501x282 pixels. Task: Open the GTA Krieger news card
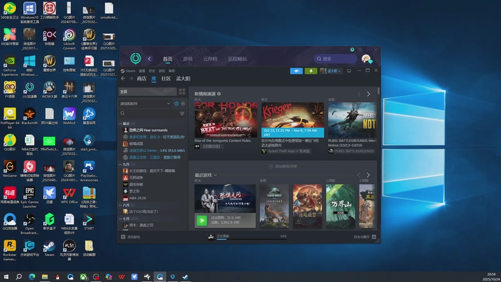[x=292, y=120]
